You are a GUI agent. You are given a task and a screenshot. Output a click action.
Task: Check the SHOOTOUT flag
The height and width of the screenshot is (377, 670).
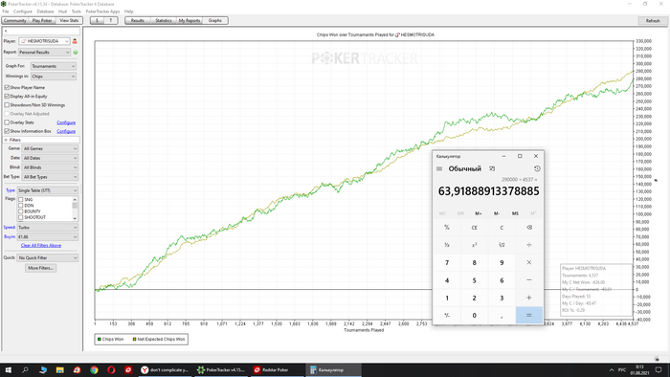[20, 217]
